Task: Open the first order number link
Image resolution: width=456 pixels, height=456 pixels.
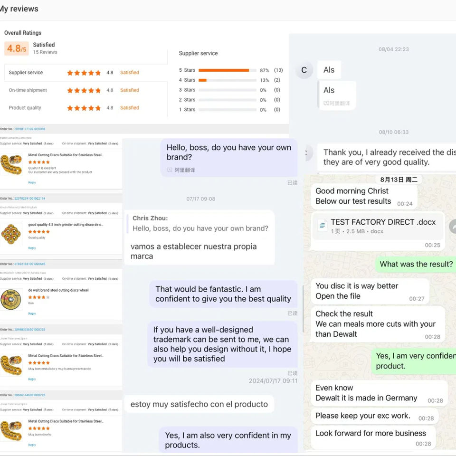Action: (x=29, y=129)
